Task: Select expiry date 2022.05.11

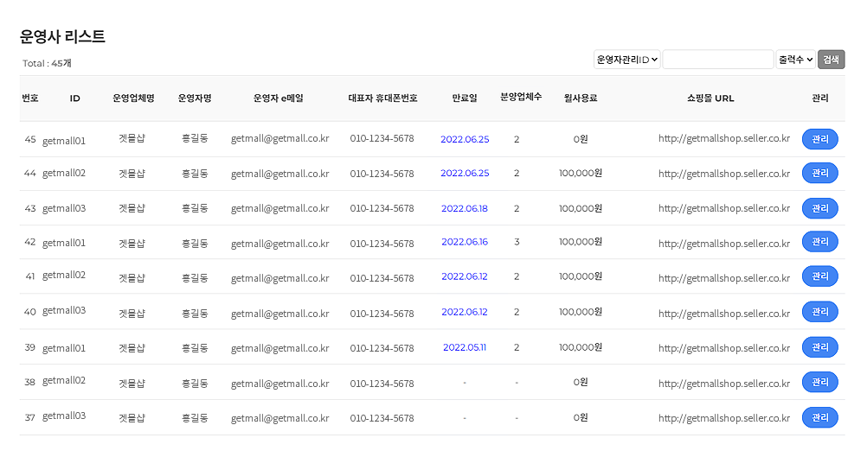Action: (465, 347)
